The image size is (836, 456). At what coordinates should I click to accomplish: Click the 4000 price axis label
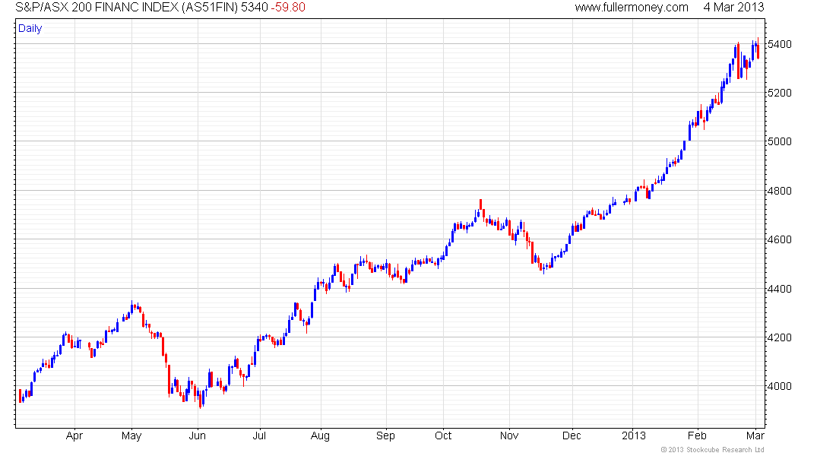click(779, 387)
